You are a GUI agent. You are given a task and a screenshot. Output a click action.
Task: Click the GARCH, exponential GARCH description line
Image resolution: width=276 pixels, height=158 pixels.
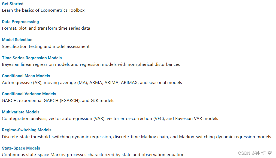58,101
